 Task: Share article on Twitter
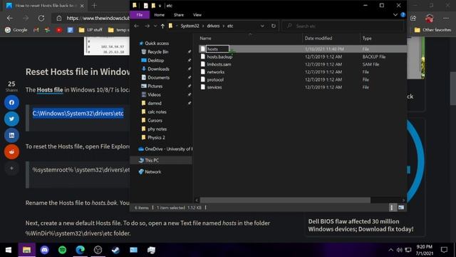click(11, 119)
